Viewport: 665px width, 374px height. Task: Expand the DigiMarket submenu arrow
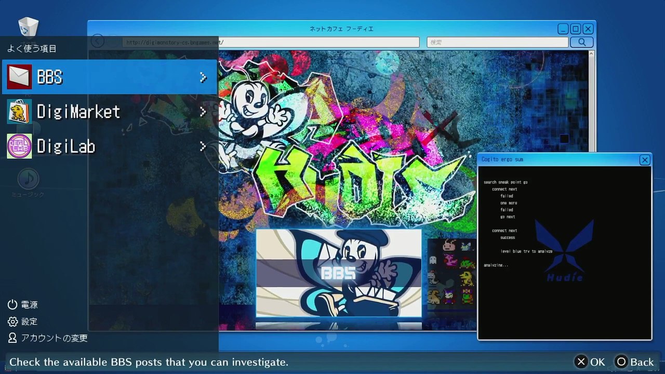(x=203, y=112)
